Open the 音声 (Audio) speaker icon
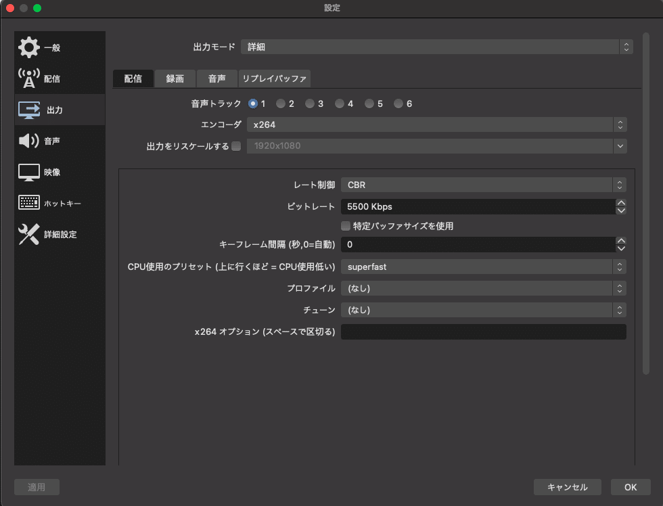This screenshot has width=663, height=506. [28, 141]
